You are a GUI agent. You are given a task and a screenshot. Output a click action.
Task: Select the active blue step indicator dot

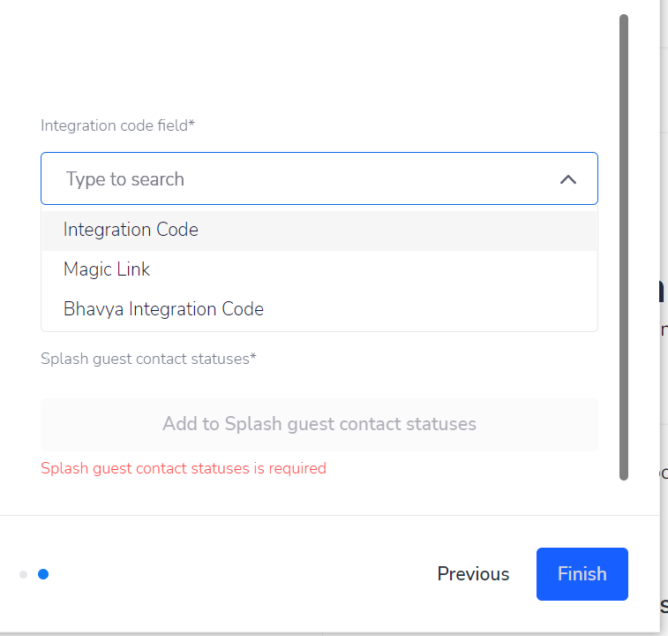[43, 574]
